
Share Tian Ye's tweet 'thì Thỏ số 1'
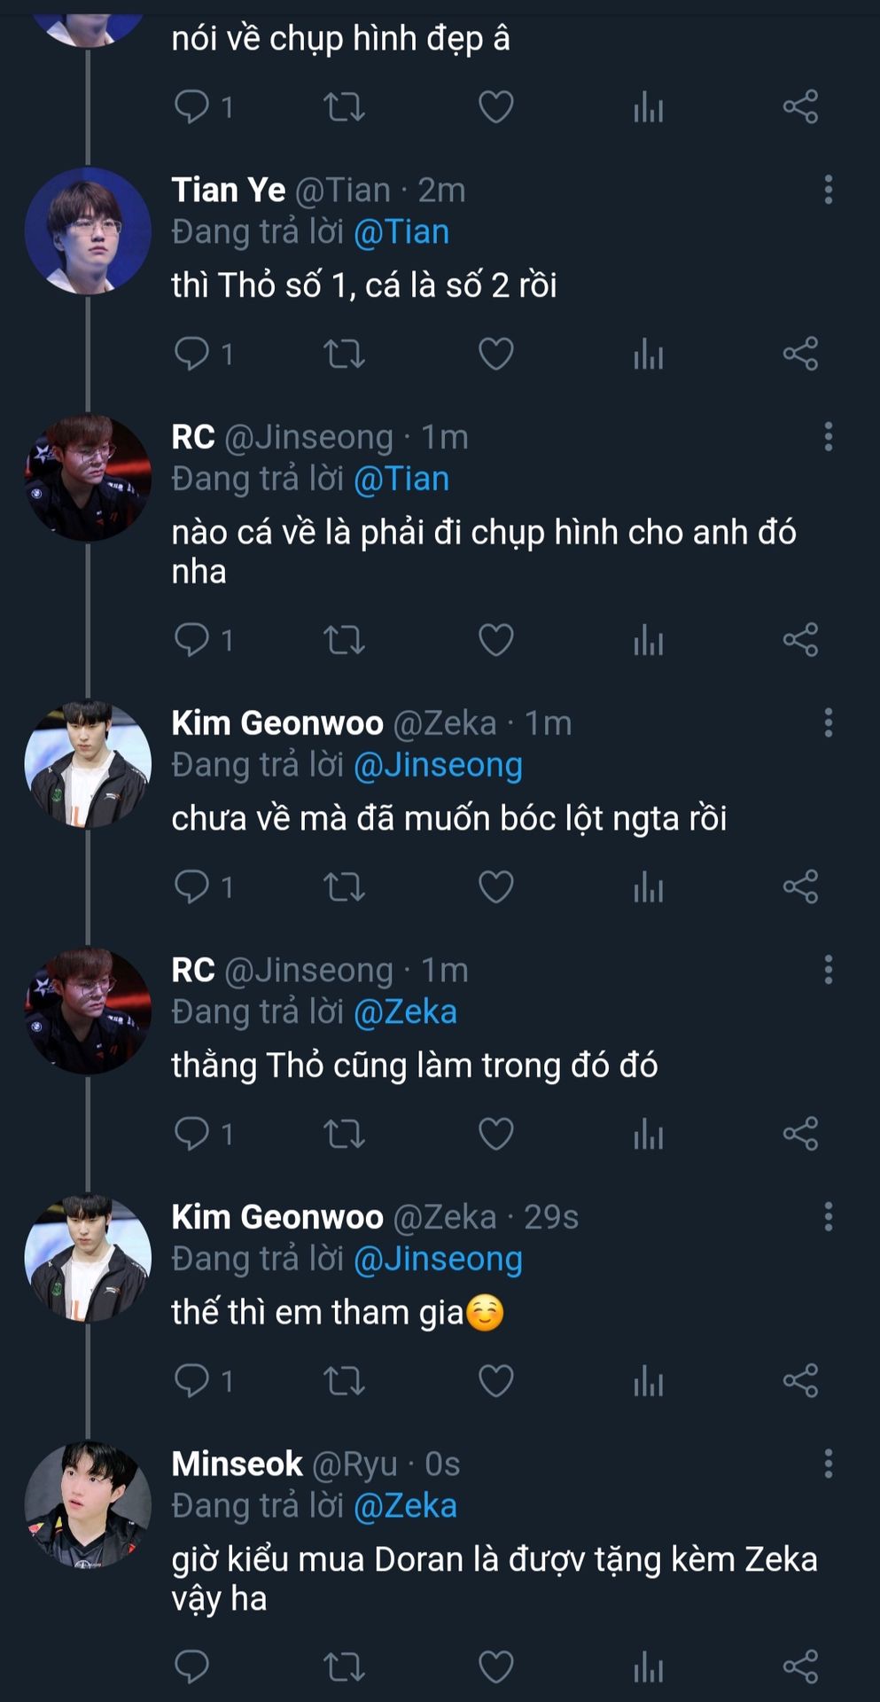point(800,355)
